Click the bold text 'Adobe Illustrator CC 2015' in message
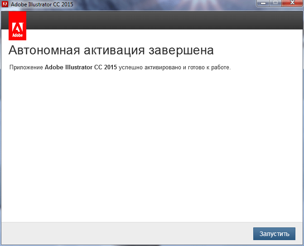 pyautogui.click(x=81, y=68)
